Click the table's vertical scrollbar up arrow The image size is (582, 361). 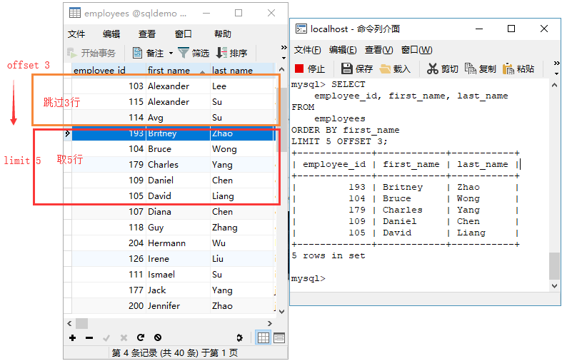(x=282, y=69)
